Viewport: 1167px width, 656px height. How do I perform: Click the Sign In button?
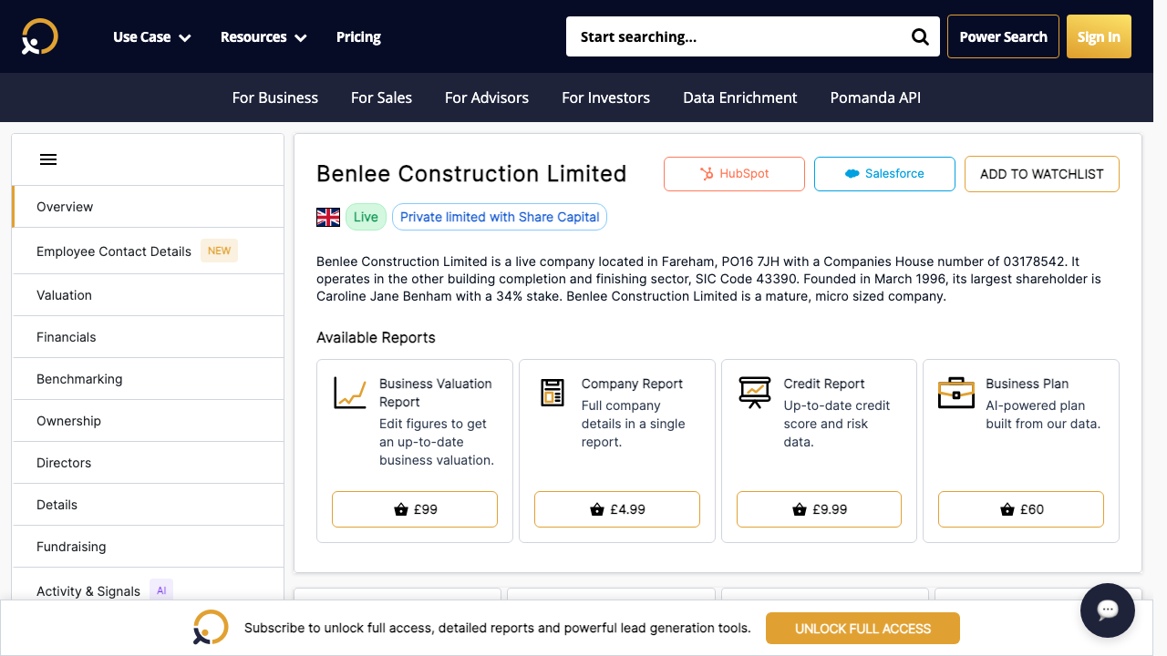1099,36
